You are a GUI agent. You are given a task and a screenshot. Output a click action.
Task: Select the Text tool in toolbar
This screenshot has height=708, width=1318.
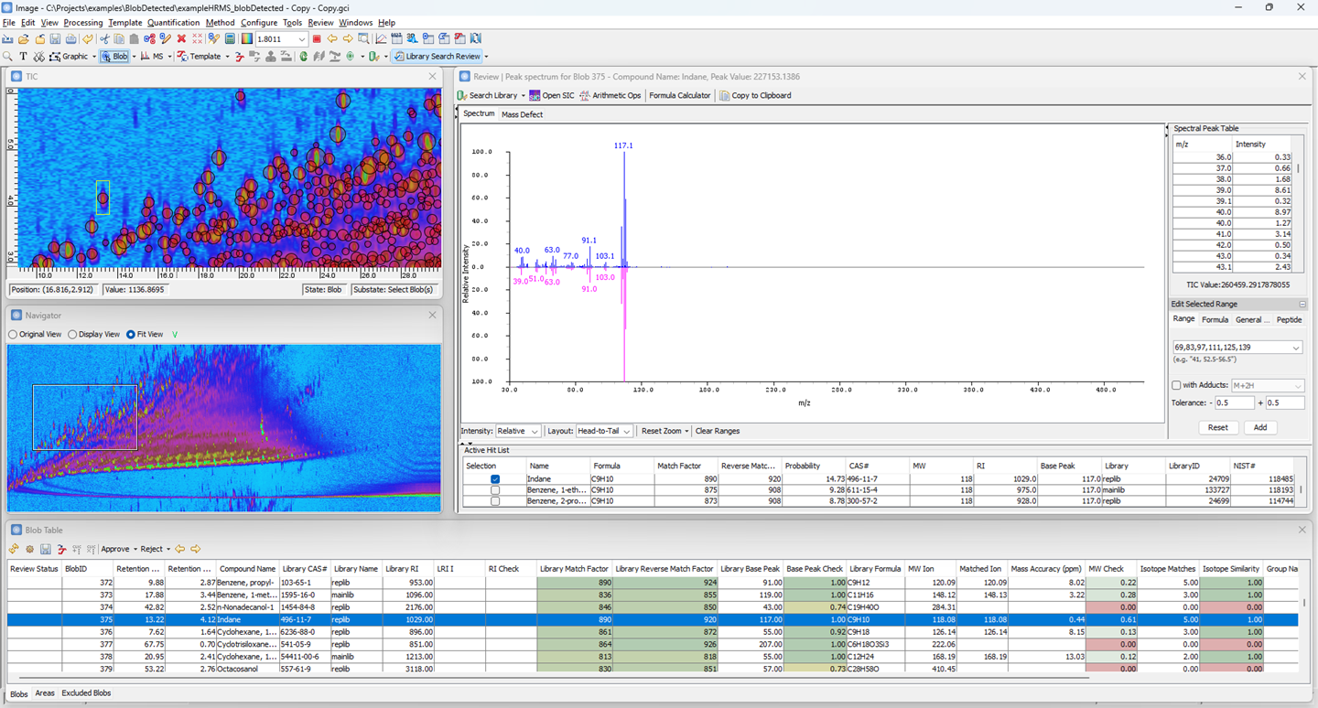coord(23,57)
